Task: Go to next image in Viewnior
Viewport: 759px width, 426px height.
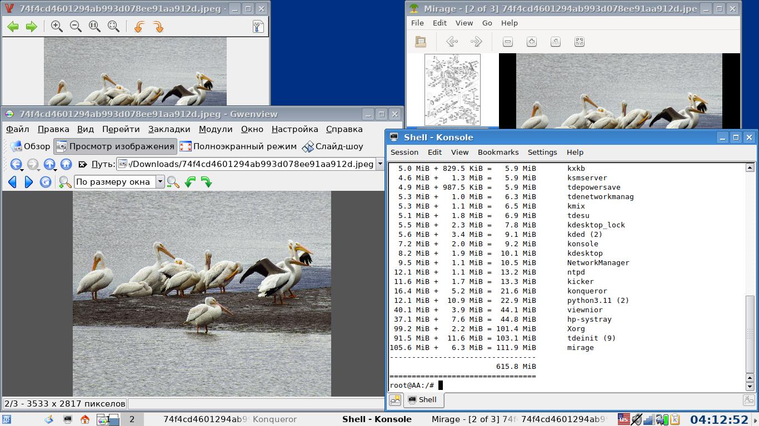Action: click(x=32, y=27)
